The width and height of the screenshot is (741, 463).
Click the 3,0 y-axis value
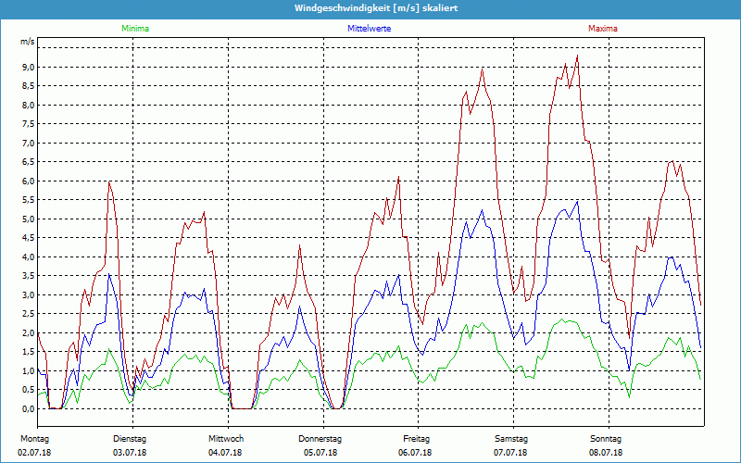pyautogui.click(x=29, y=294)
